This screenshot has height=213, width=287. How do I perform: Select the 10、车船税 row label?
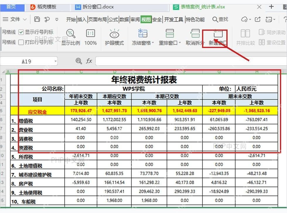pyautogui.click(x=37, y=201)
